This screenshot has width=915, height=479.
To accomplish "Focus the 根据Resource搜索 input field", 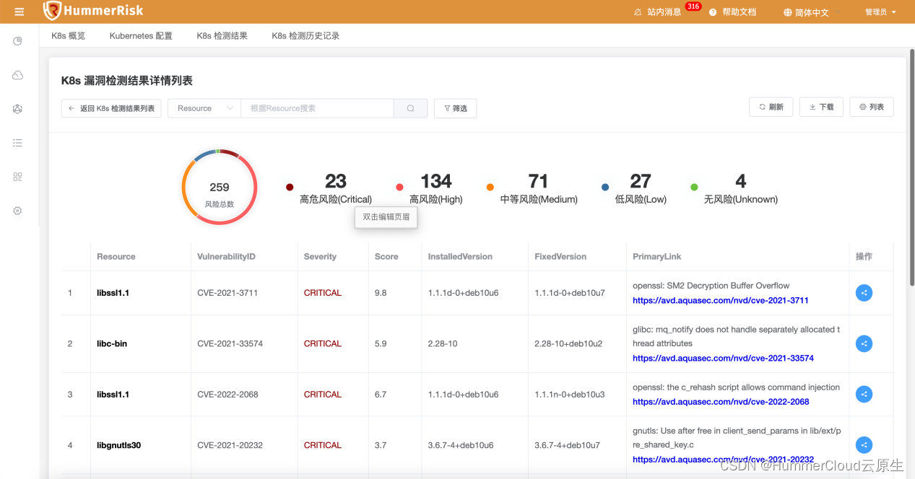I will point(317,108).
